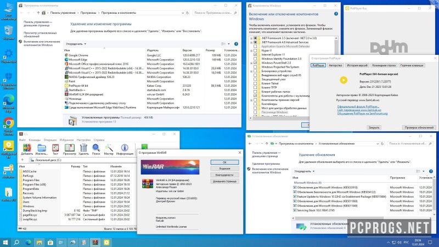Open Упорядочить dropdown in Installed Updates window
This screenshot has width=439, height=247.
(x=305, y=171)
